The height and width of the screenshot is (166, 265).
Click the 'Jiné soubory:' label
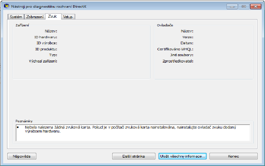click(x=181, y=55)
